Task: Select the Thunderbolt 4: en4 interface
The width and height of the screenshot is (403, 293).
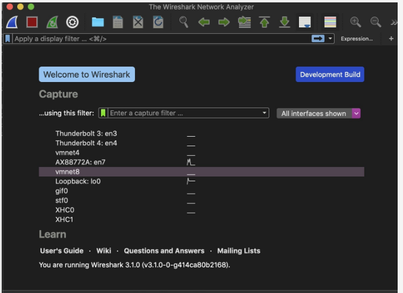Action: click(x=86, y=143)
